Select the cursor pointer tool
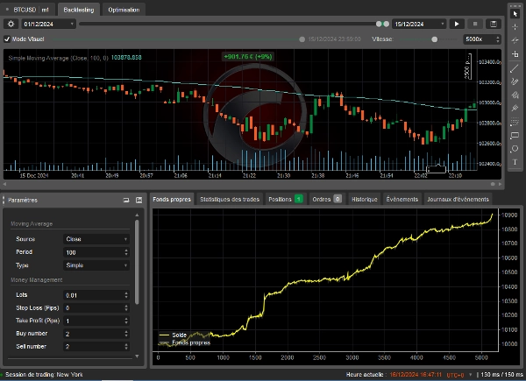The width and height of the screenshot is (526, 381). pyautogui.click(x=515, y=14)
